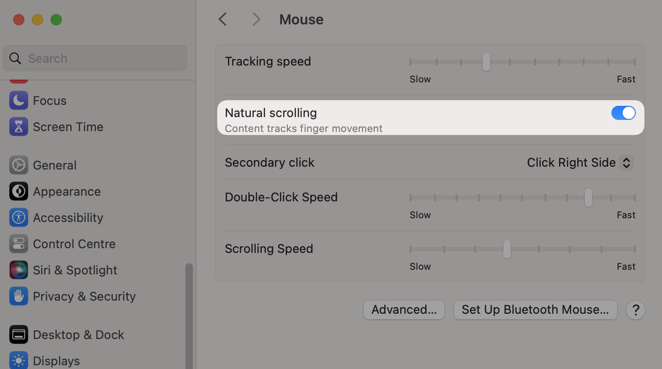
Task: Open Accessibility icon in sidebar
Action: (18, 217)
